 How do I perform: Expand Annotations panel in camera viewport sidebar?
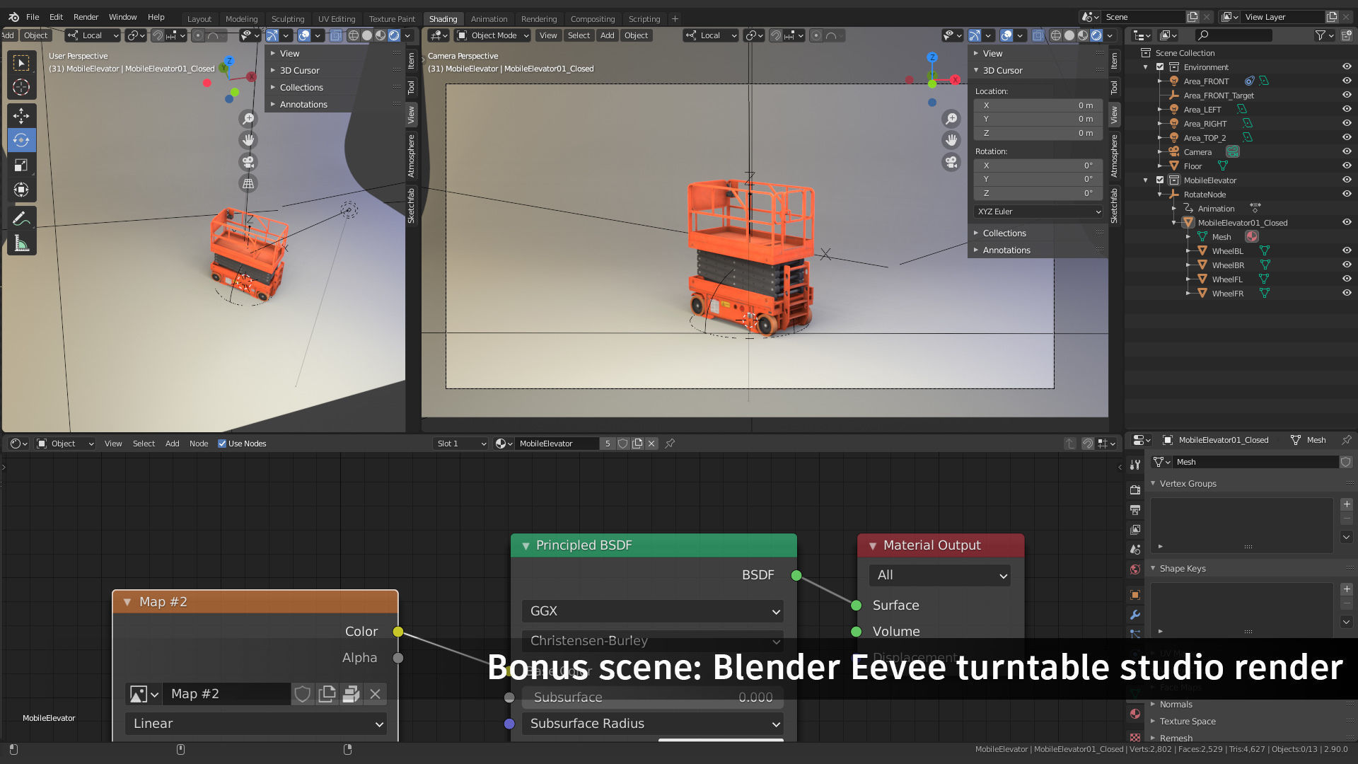coord(1006,250)
